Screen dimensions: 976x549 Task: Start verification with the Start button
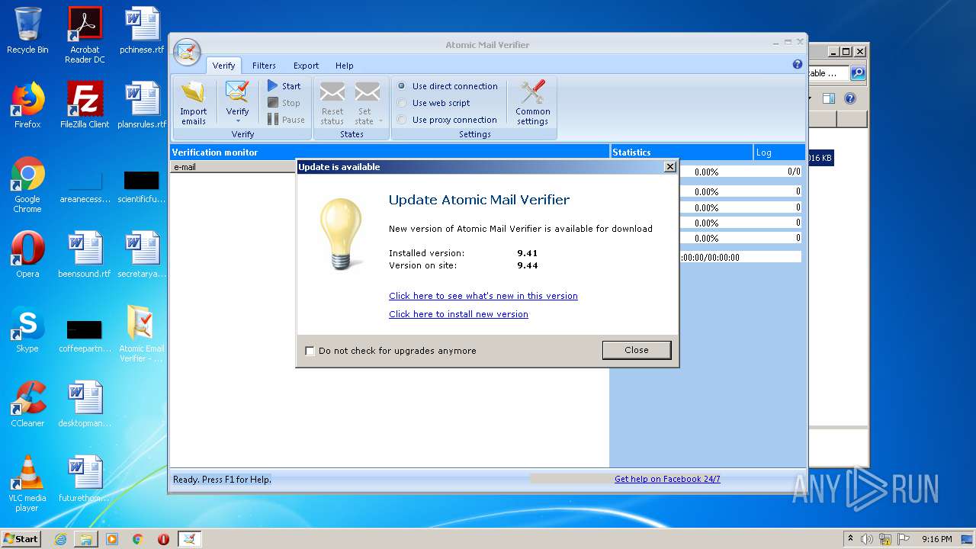[x=284, y=86]
